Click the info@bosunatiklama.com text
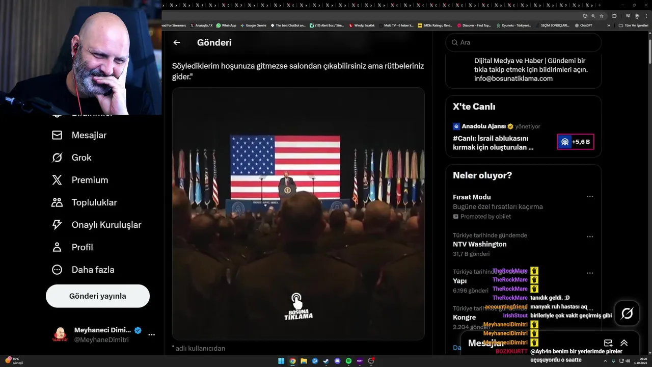The image size is (652, 367). click(x=513, y=78)
